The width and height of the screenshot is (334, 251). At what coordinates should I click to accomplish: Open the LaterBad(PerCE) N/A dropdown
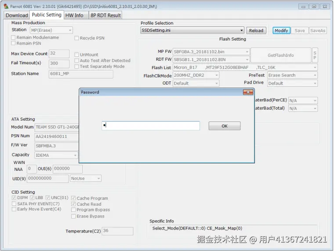303,100
